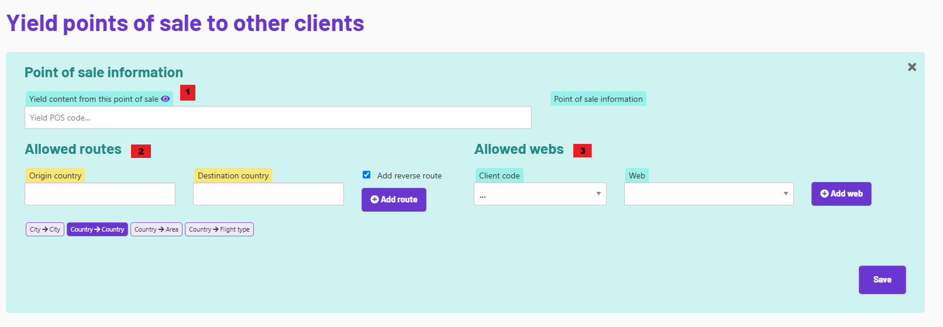Close the panel with the X icon

pos(911,67)
